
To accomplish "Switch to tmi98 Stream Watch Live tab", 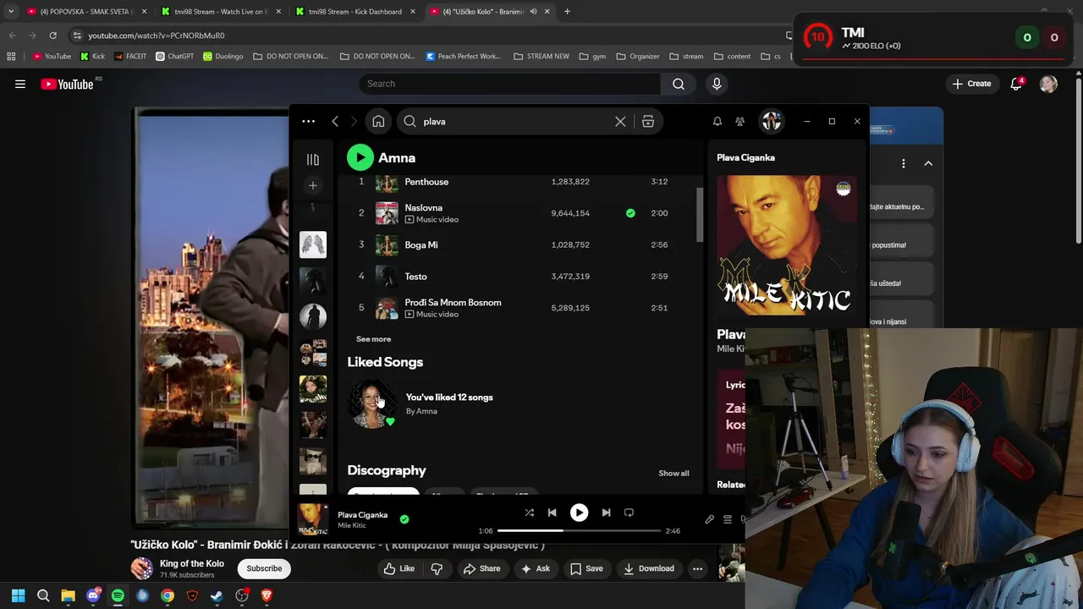I will click(220, 12).
